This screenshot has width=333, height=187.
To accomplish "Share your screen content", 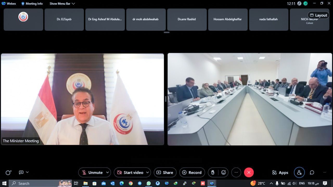I will pos(165,172).
